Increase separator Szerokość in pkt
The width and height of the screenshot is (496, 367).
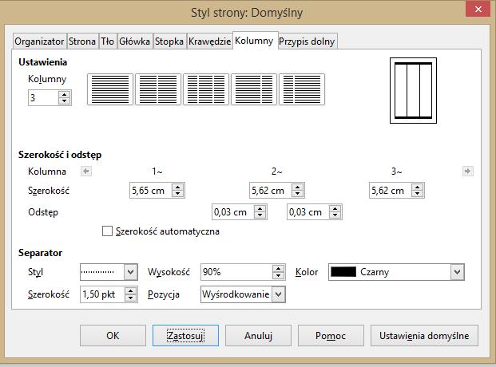tap(130, 291)
